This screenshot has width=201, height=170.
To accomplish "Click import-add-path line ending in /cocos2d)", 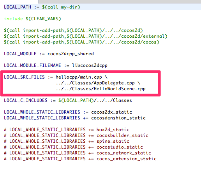I will [x=73, y=30].
